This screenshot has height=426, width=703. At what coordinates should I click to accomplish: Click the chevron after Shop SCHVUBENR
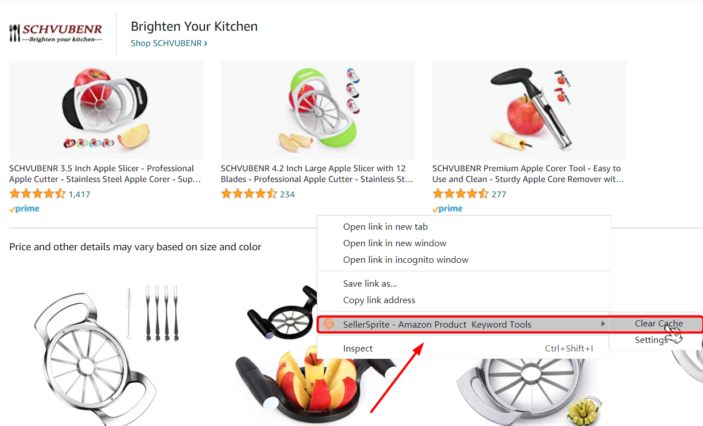(x=206, y=43)
